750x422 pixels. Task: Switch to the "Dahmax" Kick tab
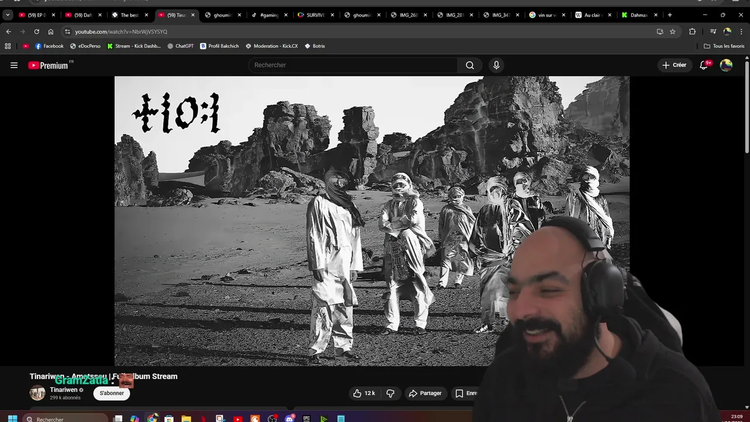click(639, 15)
